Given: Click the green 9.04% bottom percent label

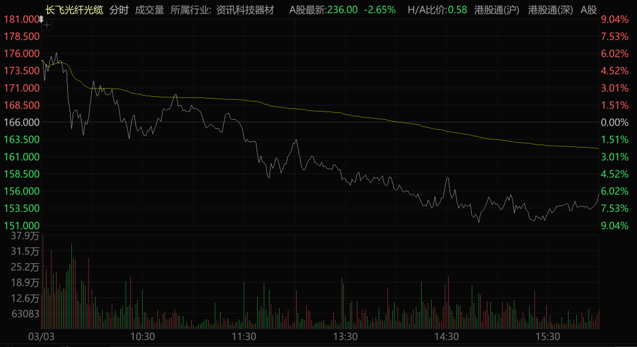Looking at the screenshot, I should 615,225.
